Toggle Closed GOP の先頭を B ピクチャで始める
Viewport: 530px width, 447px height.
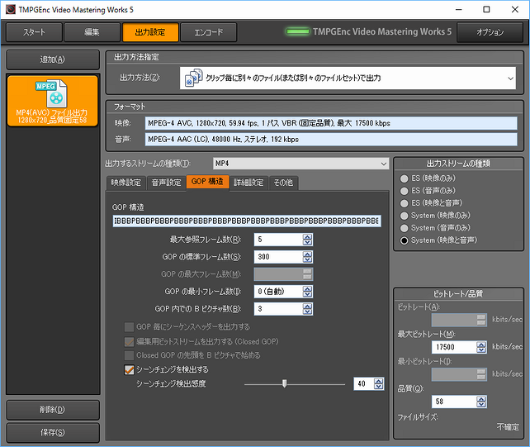pyautogui.click(x=129, y=355)
